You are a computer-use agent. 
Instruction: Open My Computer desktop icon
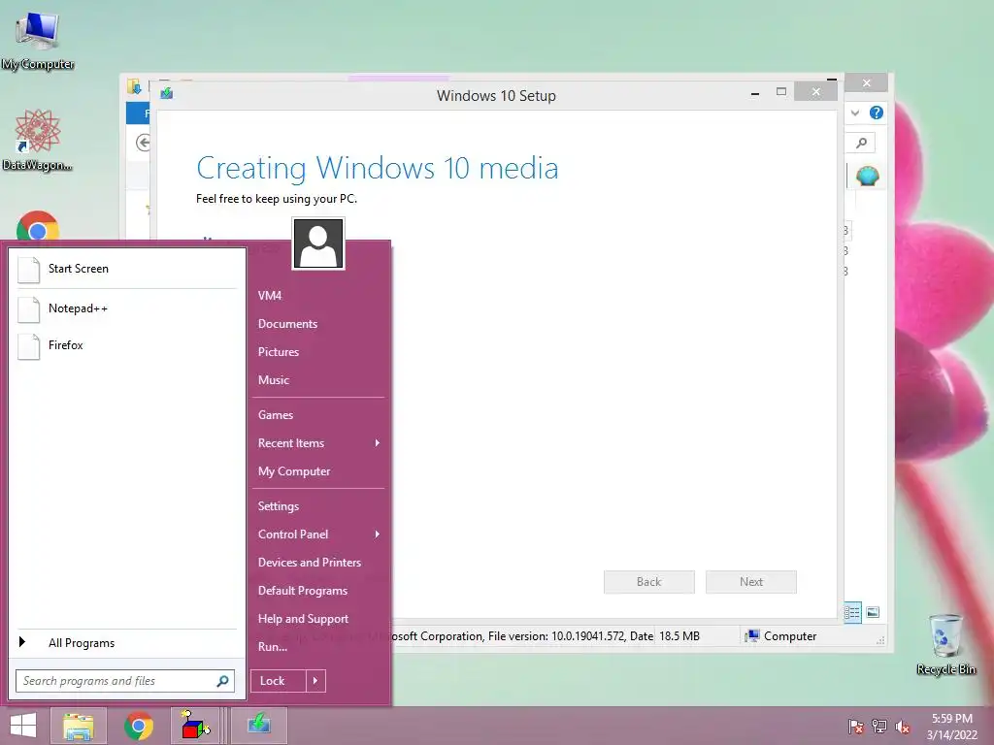pos(38,39)
